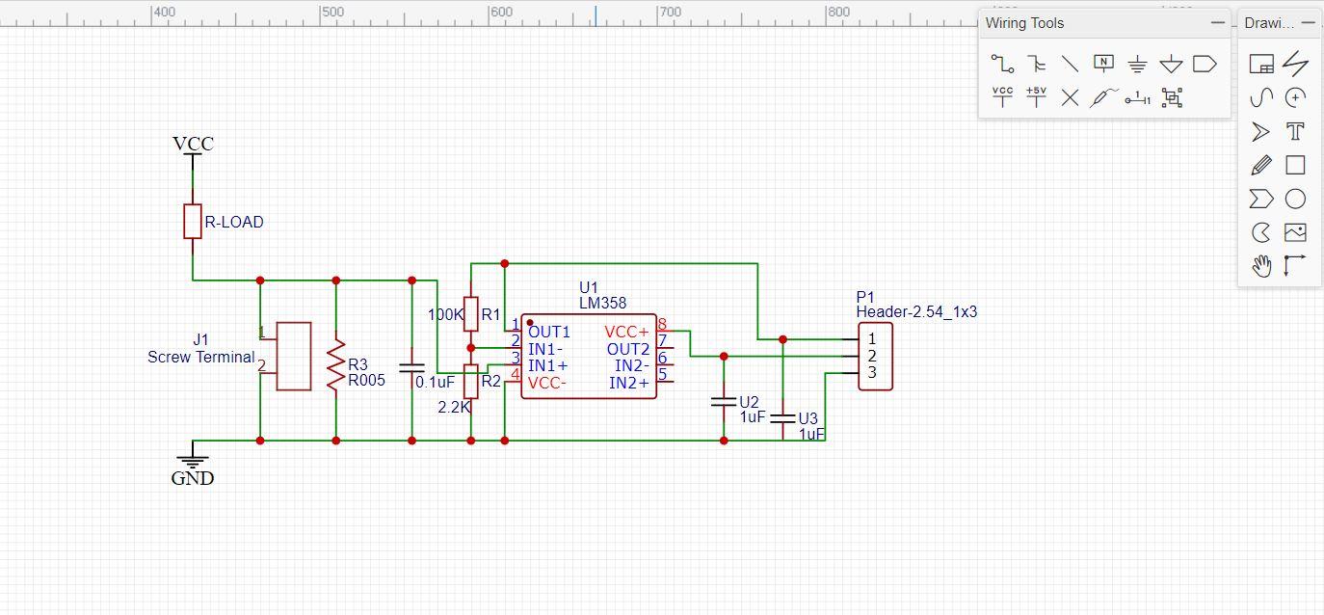
Task: Collapse the Wiring Tools panel
Action: 1217,22
